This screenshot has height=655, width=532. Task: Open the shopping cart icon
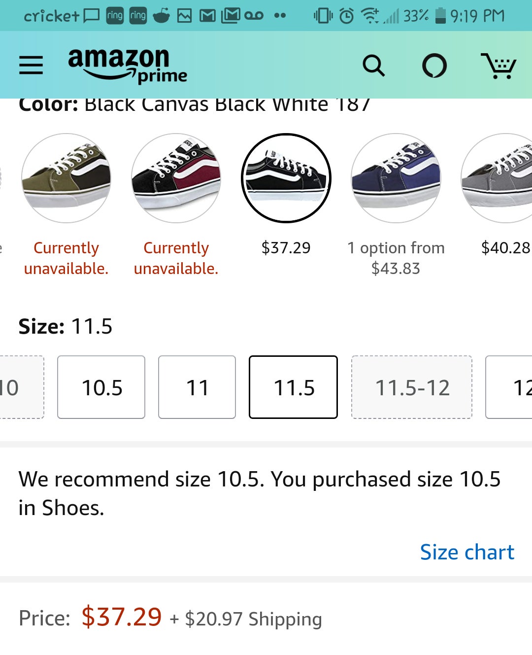tap(499, 66)
